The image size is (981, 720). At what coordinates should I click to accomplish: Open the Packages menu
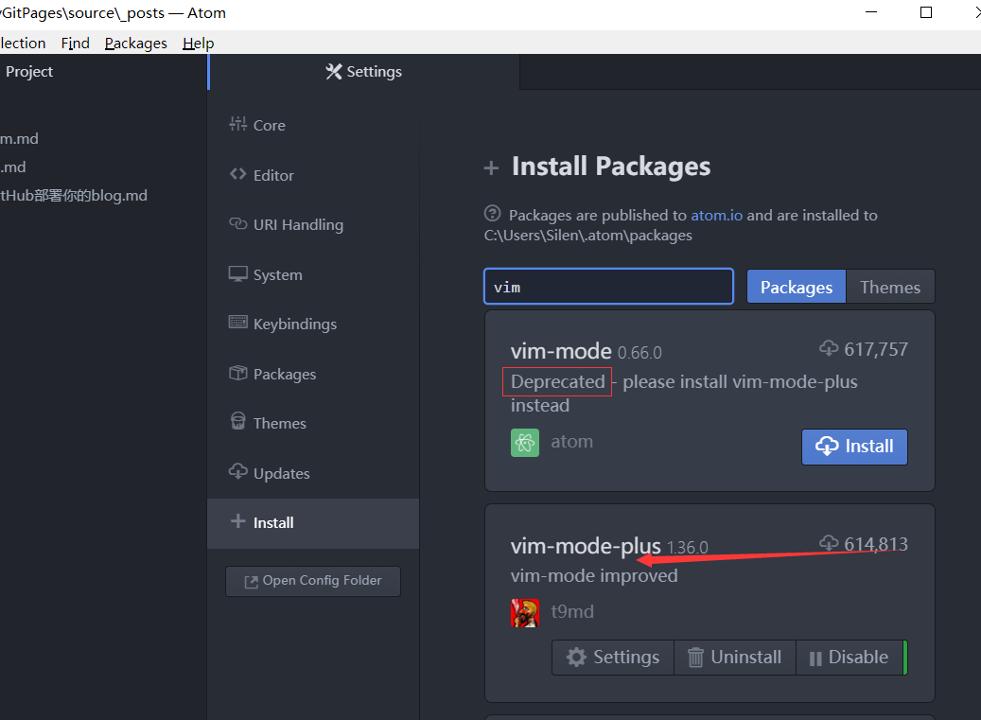[x=135, y=43]
